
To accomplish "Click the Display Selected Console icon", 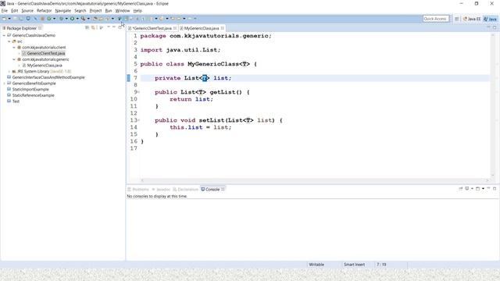I will pyautogui.click(x=467, y=189).
